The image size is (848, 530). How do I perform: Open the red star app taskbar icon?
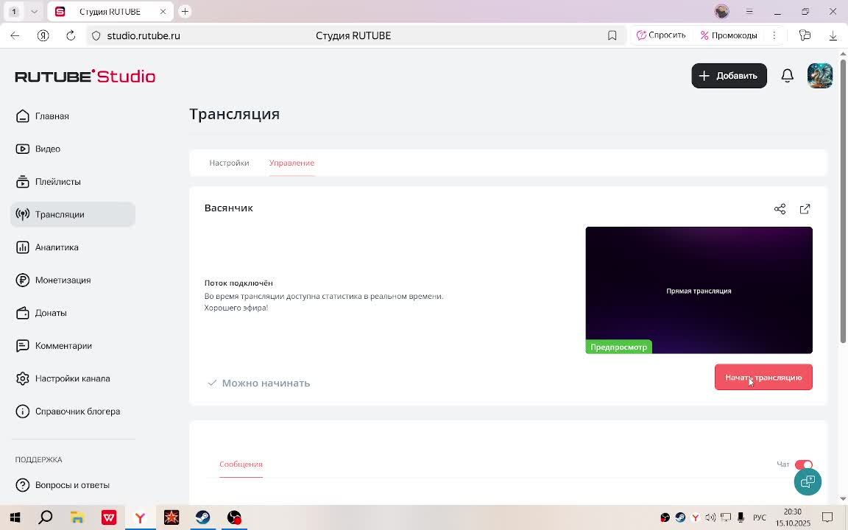(172, 517)
